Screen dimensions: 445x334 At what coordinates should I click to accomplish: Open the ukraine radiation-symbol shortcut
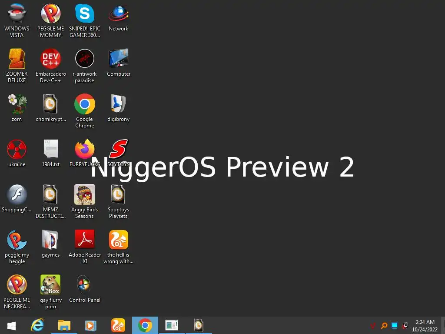(x=17, y=153)
